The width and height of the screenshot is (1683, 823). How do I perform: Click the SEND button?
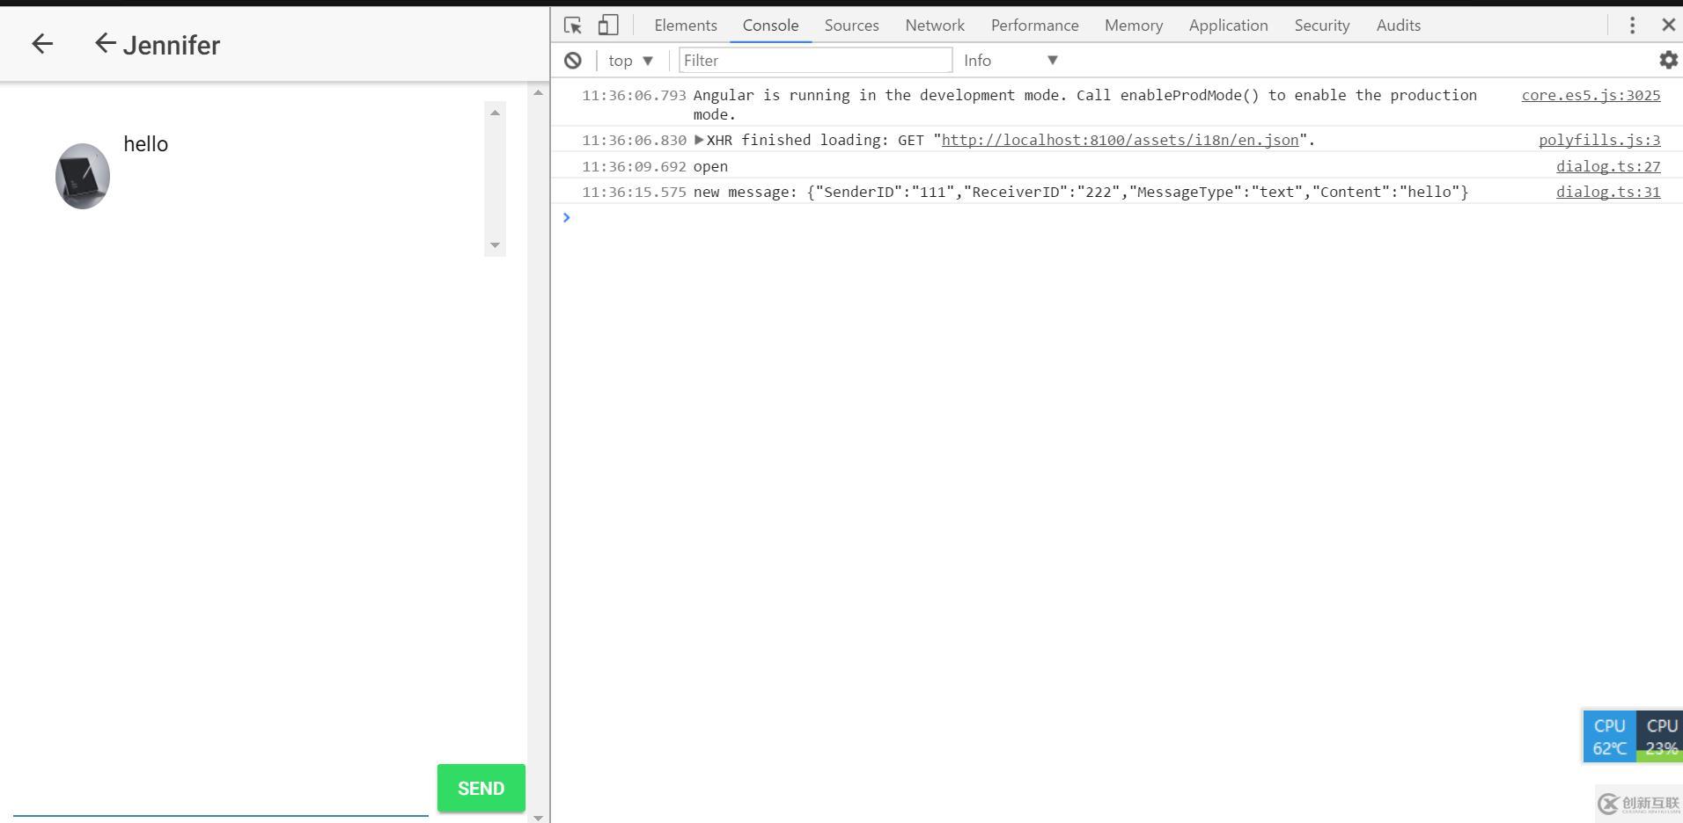tap(480, 788)
